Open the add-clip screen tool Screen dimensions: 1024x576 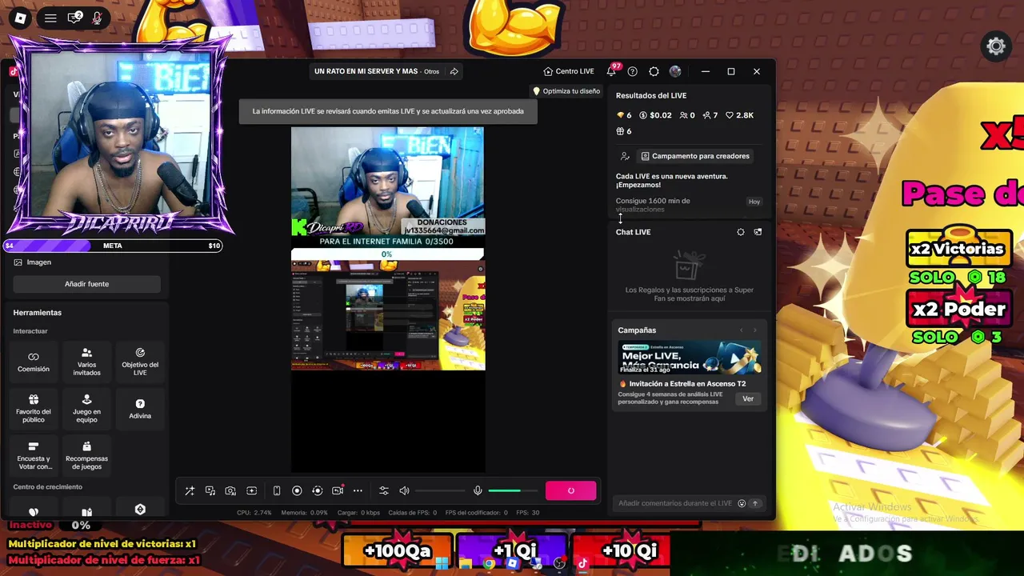[x=251, y=490]
